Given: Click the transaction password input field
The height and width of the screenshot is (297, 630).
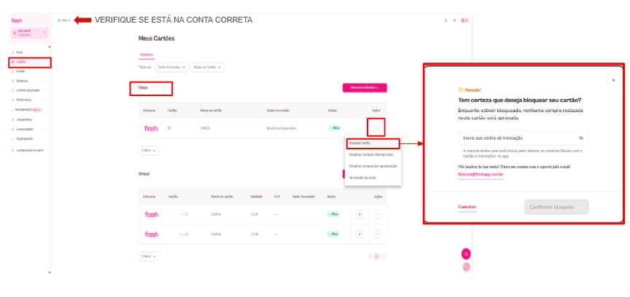Looking at the screenshot, I should [x=524, y=138].
